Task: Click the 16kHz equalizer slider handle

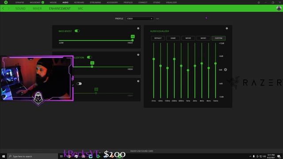Action: point(215,64)
